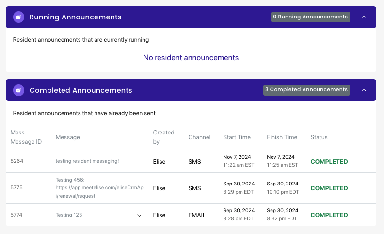Click the Running Announcements robot icon
Viewport: 384px width, 234px height.
pos(18,17)
